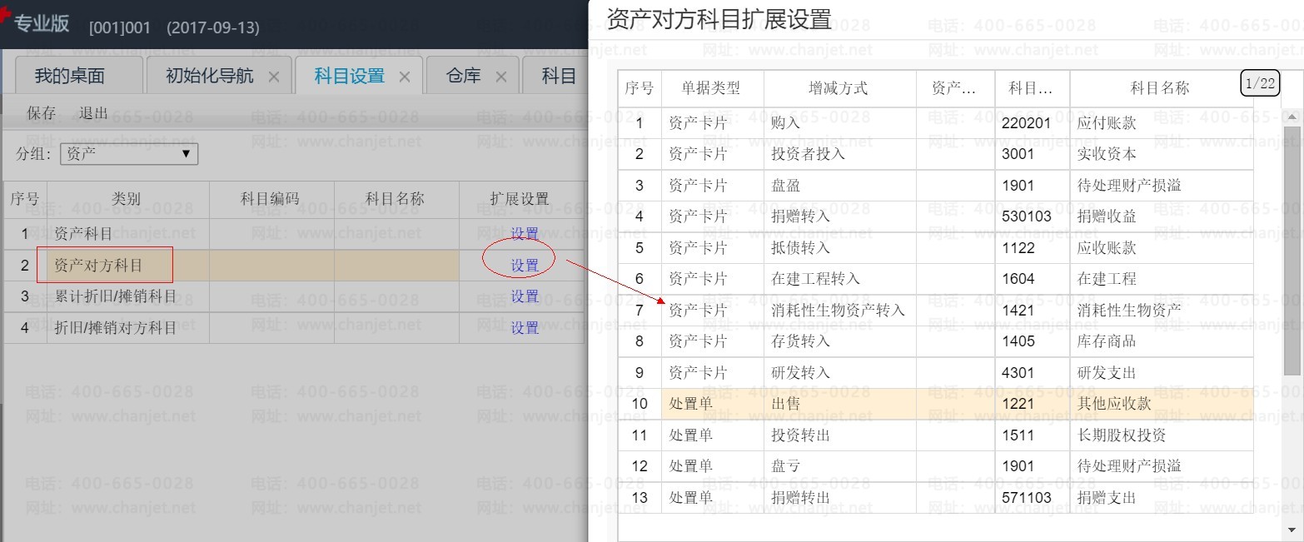Click the 1/22 page indicator
The width and height of the screenshot is (1304, 542).
pos(1258,83)
